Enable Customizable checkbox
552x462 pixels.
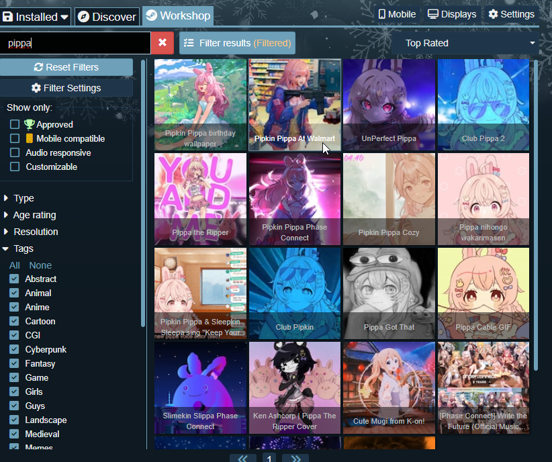(15, 167)
